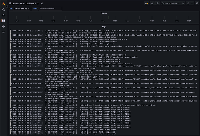
Task: Expand the 11:23:14 UFW BLOCK log row
Action: pyautogui.click(x=11, y=35)
